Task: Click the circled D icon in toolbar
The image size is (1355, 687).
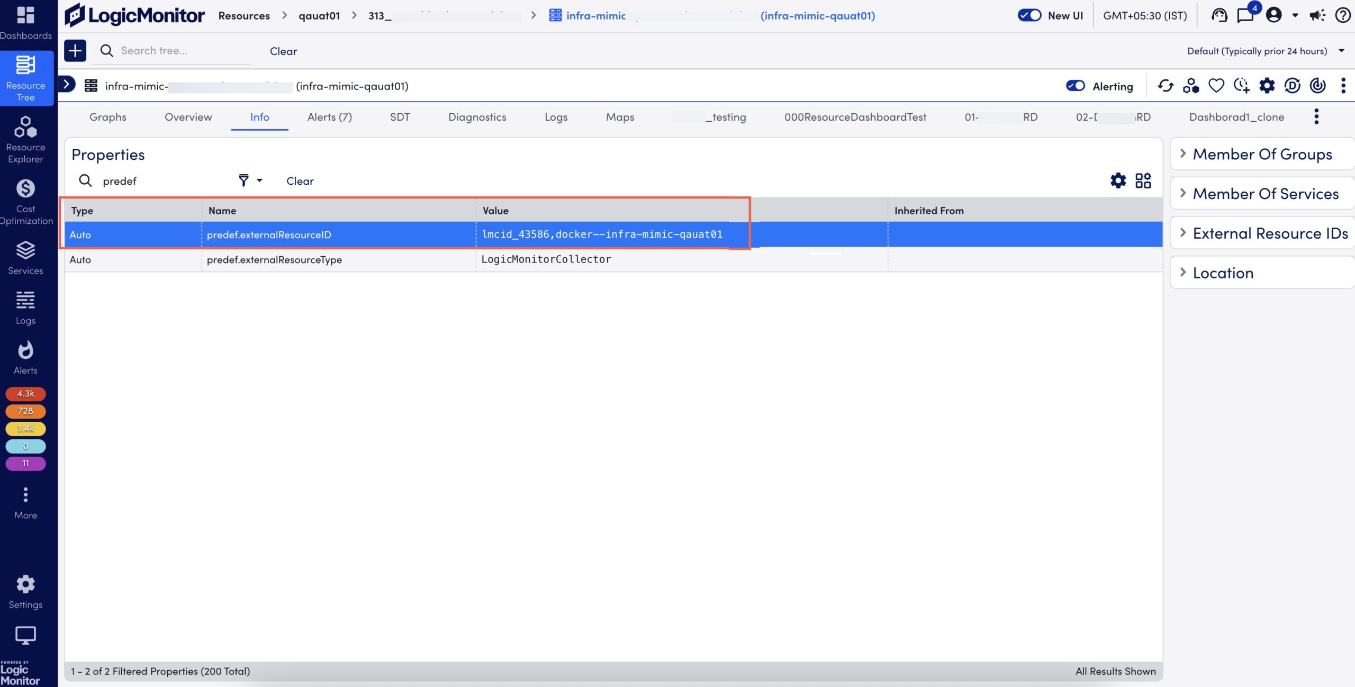Action: coord(1293,86)
